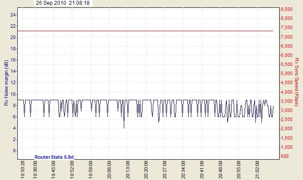
Task: Click the 8,500 tick on right axis
Action: point(286,9)
